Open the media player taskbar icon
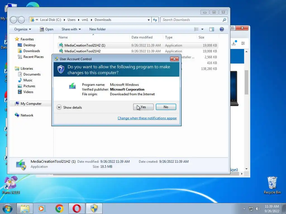Viewport: 286px width, 214px height. click(42, 208)
